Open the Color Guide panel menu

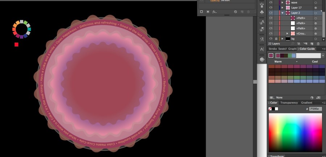pyautogui.click(x=324, y=49)
